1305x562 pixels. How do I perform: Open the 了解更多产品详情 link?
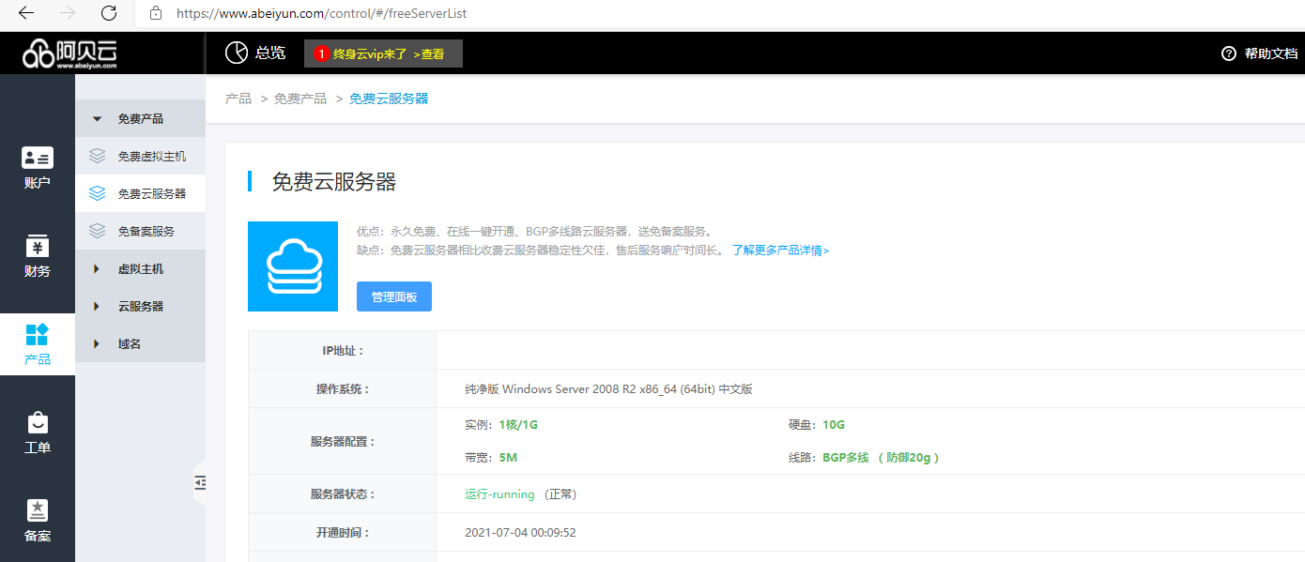tap(780, 251)
